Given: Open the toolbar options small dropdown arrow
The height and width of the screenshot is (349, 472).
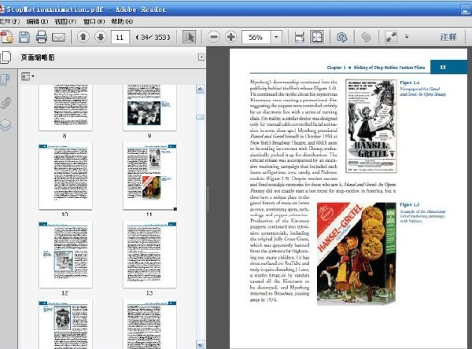Looking at the screenshot, I should click(x=407, y=37).
